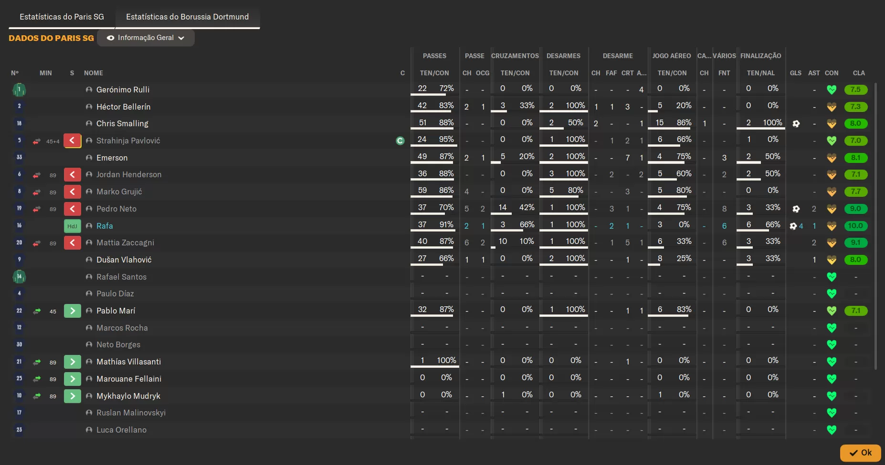Viewport: 885px width, 465px height.
Task: Click Rafa's 66% shooting accuracy value
Action: [773, 224]
